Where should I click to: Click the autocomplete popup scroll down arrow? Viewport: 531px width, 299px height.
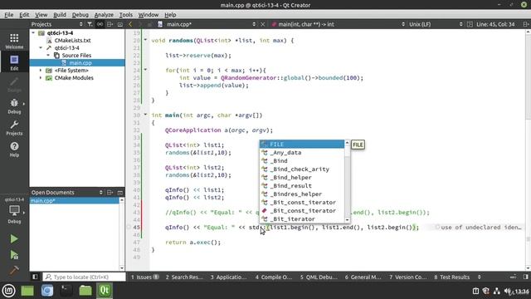tap(347, 220)
